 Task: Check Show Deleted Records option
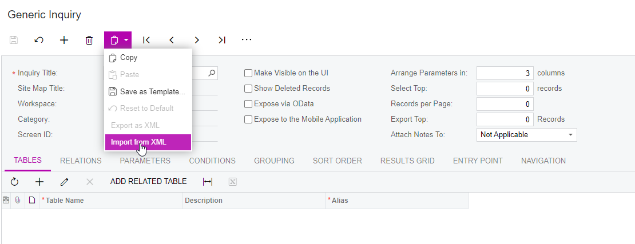pos(248,89)
